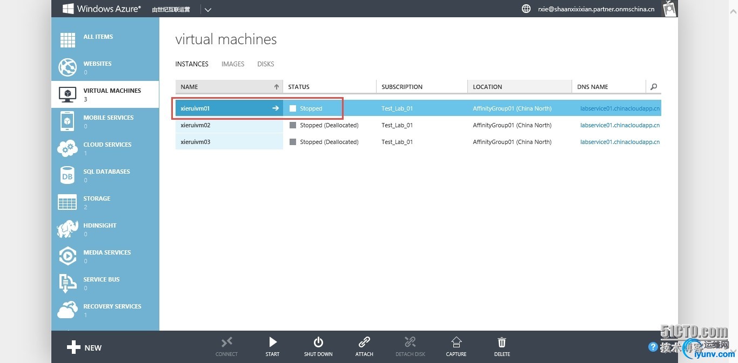Select the SQL Databases cylinder icon
The image size is (738, 363).
tap(68, 175)
